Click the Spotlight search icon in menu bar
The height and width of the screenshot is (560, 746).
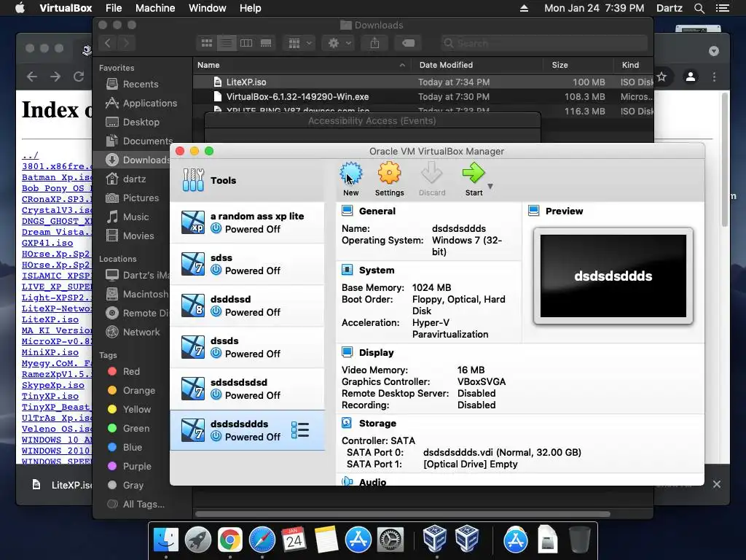pyautogui.click(x=699, y=8)
